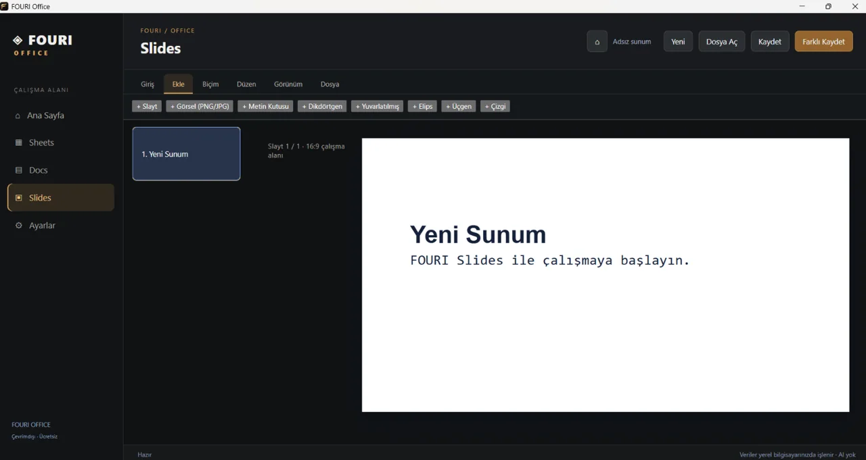
Task: Open Docs from the sidebar
Action: [x=61, y=170]
